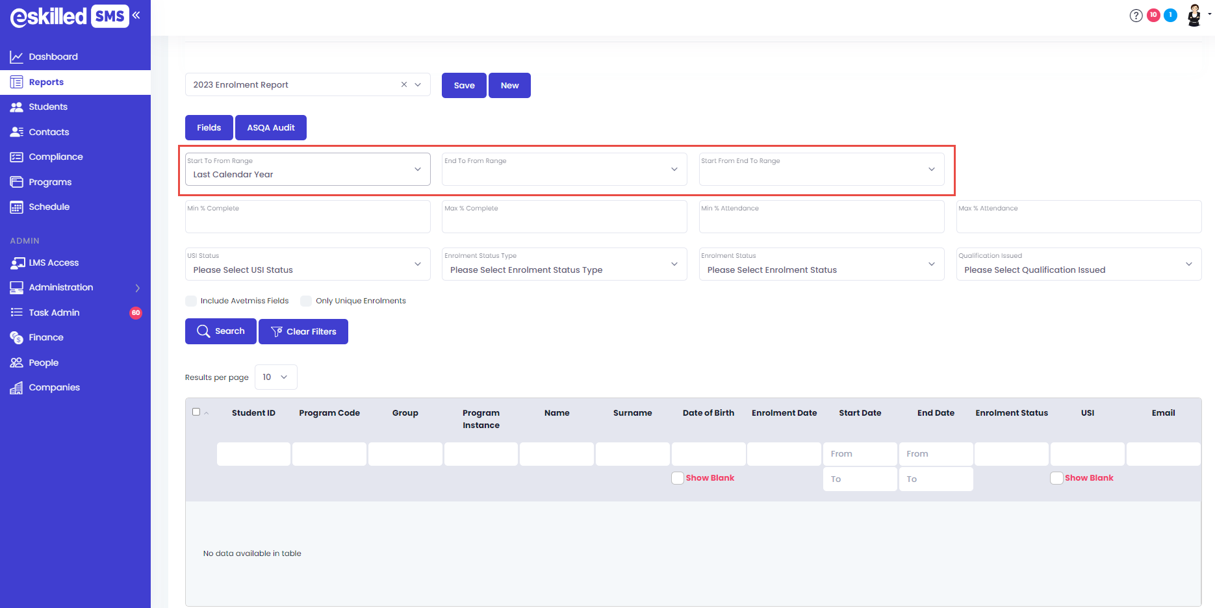1215x608 pixels.
Task: Open the Start To From Range dropdown
Action: click(x=307, y=170)
